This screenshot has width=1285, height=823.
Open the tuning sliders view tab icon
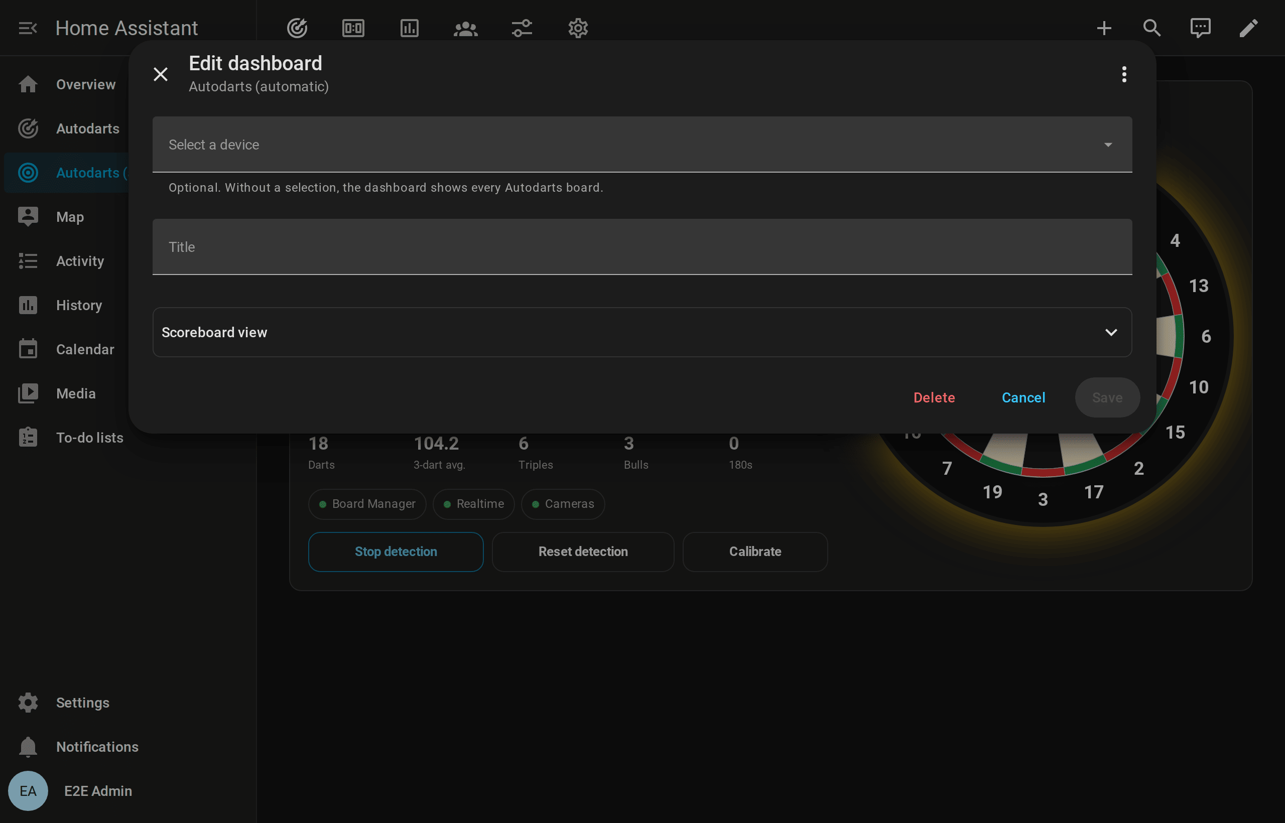pyautogui.click(x=522, y=28)
